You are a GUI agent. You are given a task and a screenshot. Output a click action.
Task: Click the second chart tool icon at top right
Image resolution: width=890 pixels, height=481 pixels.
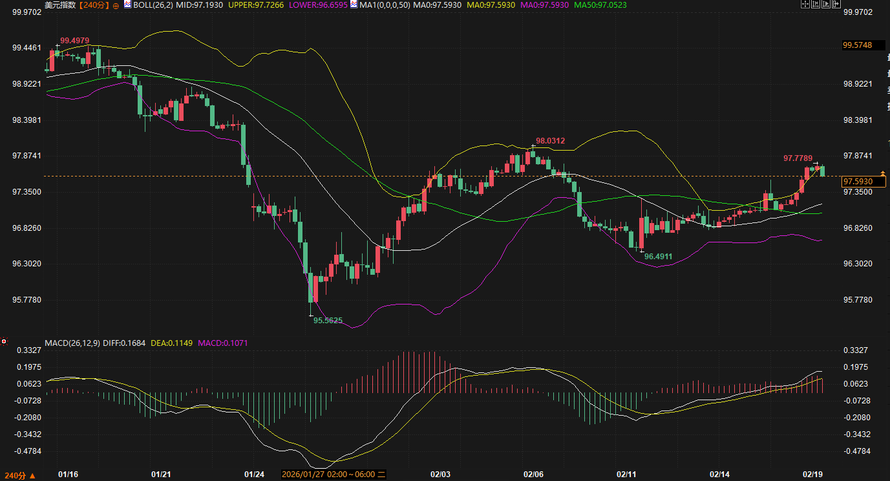pyautogui.click(x=816, y=5)
